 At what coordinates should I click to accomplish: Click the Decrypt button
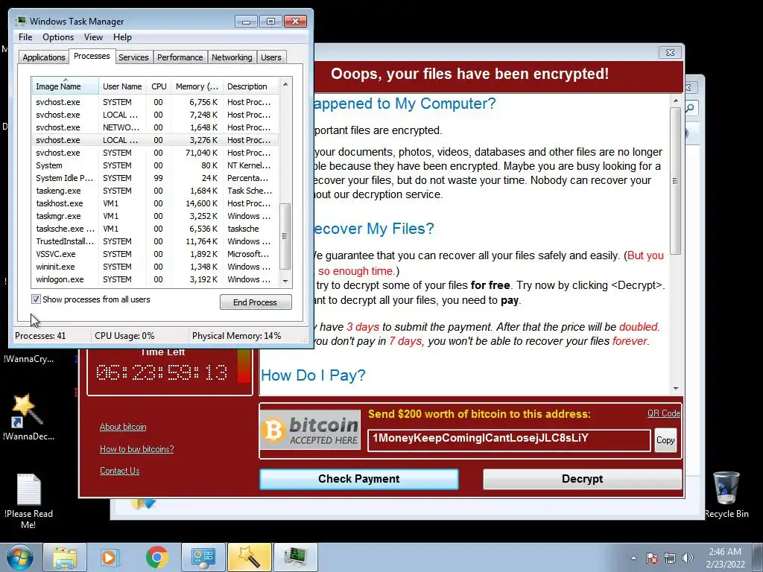(582, 479)
